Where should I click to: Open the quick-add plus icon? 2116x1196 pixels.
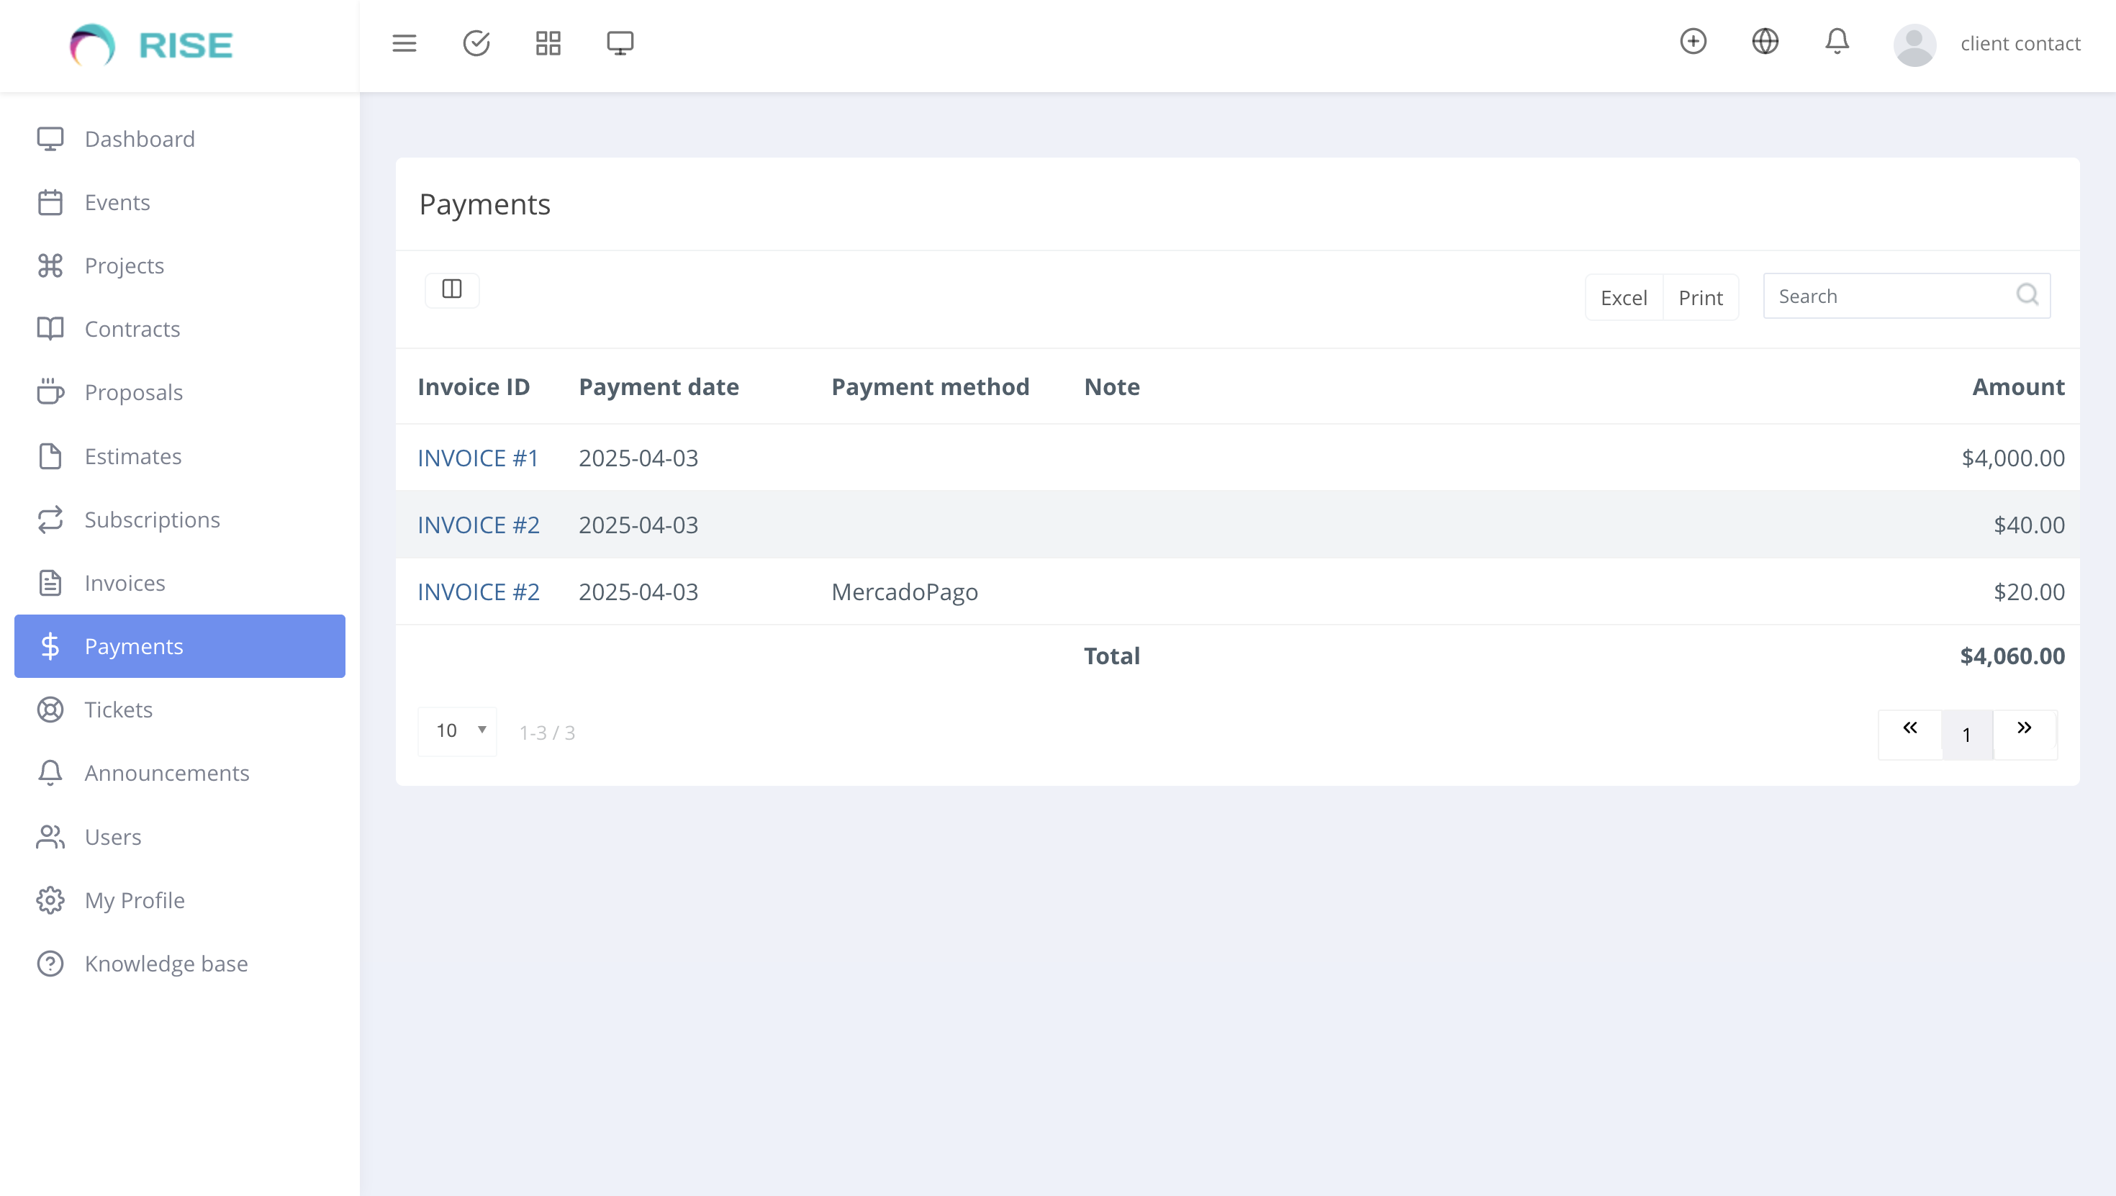[x=1693, y=41]
